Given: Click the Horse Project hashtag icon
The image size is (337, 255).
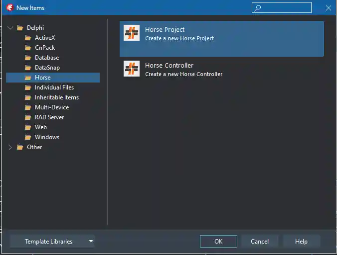Looking at the screenshot, I should pos(132,33).
